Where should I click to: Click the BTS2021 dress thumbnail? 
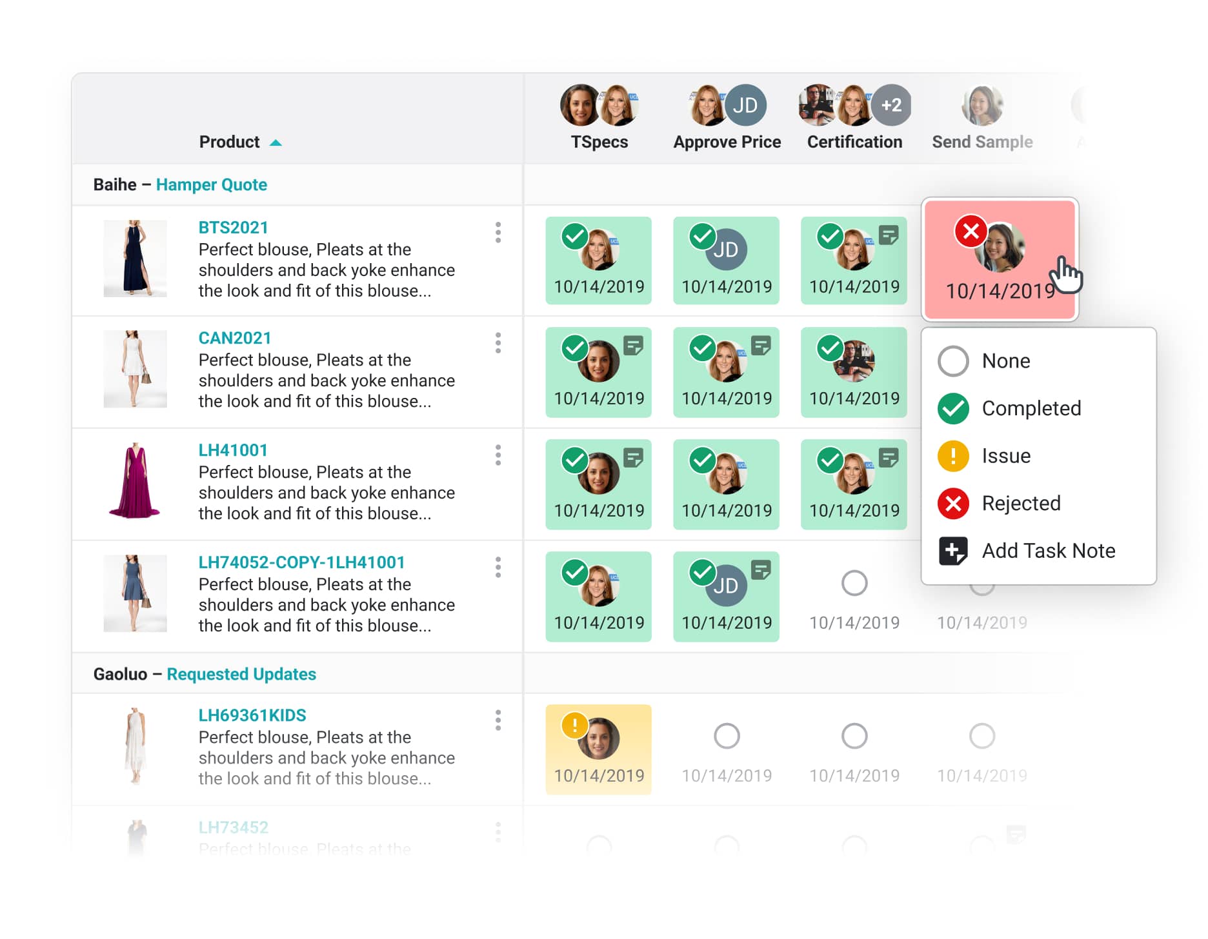(x=135, y=259)
